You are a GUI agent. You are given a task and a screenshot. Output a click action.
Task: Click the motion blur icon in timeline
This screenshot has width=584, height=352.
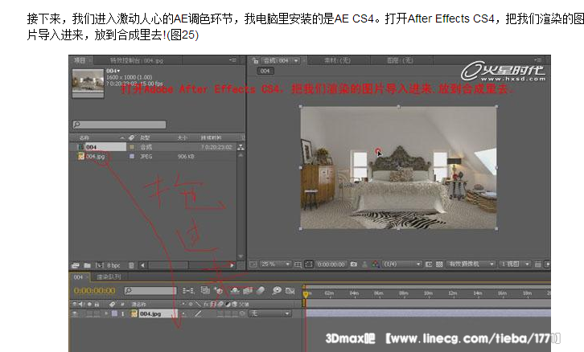pyautogui.click(x=261, y=290)
